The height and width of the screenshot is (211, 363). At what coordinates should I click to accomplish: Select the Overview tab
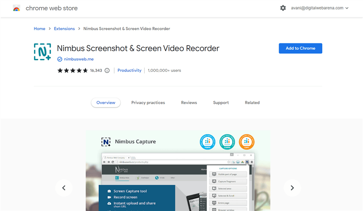pyautogui.click(x=106, y=103)
